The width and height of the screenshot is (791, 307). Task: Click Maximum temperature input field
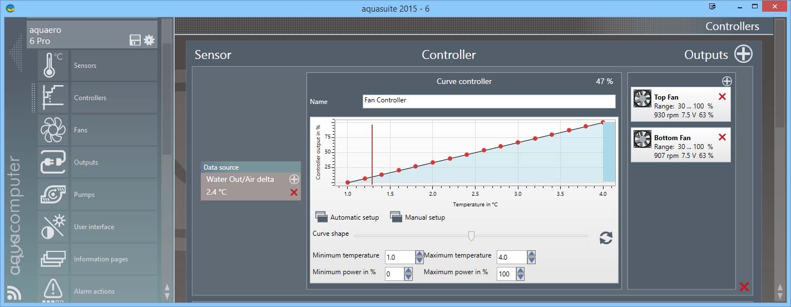tap(511, 257)
